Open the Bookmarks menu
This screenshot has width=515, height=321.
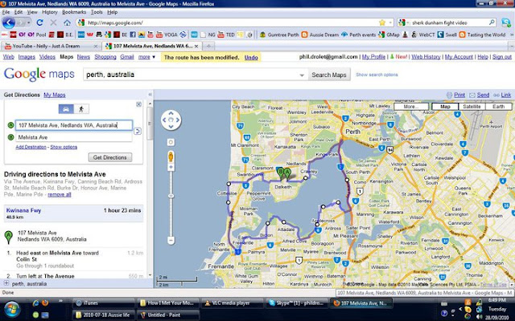pyautogui.click(x=74, y=12)
